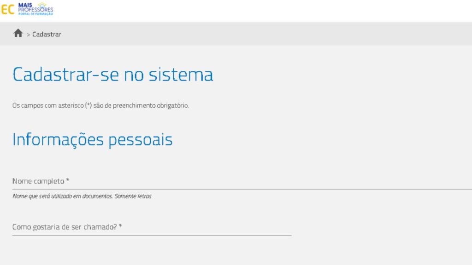
Task: Click the helper text below Nome completo
Action: (x=82, y=196)
